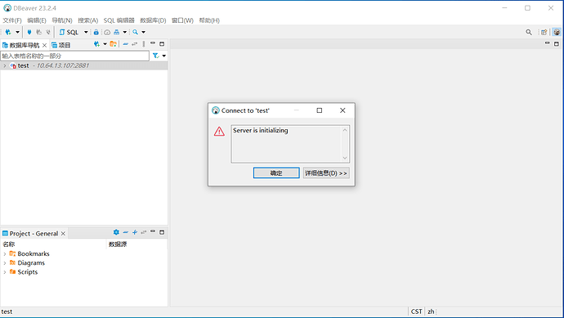564x318 pixels.
Task: Click the dialog message scrollbar up arrow
Action: [345, 130]
